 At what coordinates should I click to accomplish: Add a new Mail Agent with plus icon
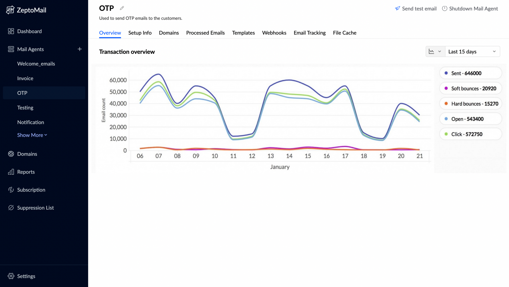click(80, 49)
